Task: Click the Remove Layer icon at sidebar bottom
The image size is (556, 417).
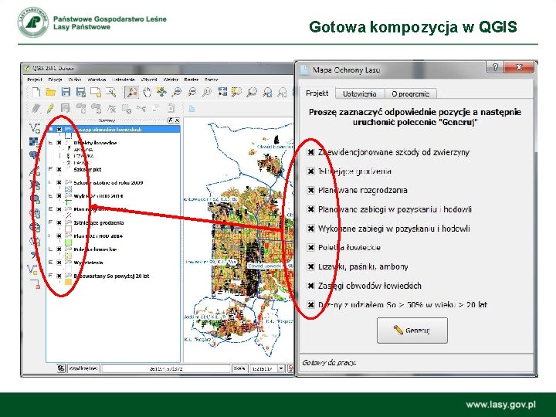Action: coord(35,283)
